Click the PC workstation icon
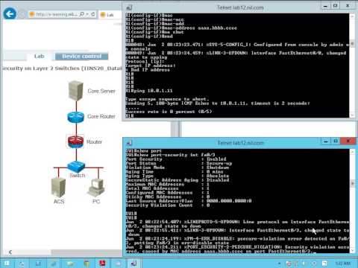Screen dimensions: 358x268 click(x=96, y=188)
